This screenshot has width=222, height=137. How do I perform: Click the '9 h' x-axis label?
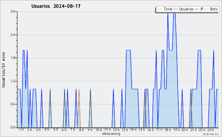(90, 130)
